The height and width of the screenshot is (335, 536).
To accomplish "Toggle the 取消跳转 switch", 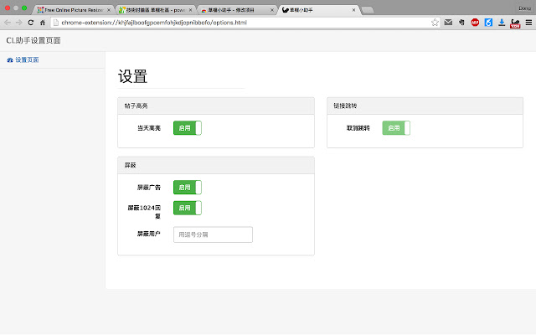I will 396,128.
